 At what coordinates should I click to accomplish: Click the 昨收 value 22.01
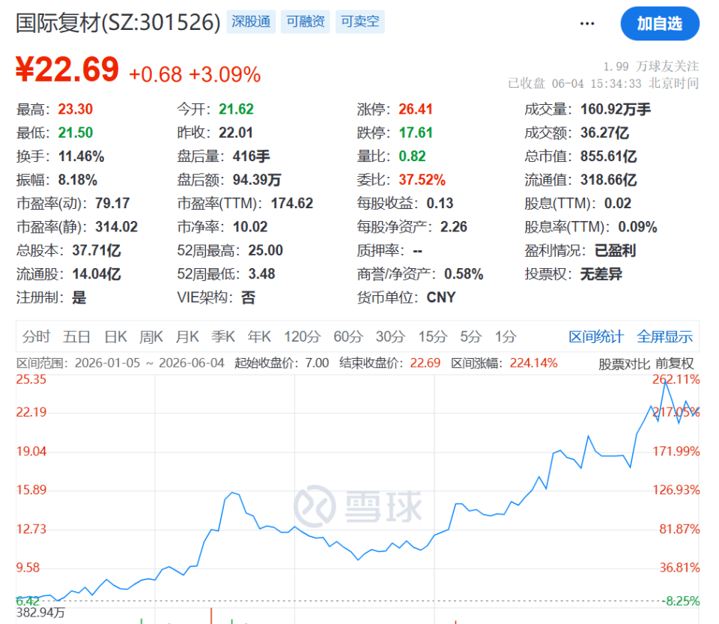(x=236, y=133)
